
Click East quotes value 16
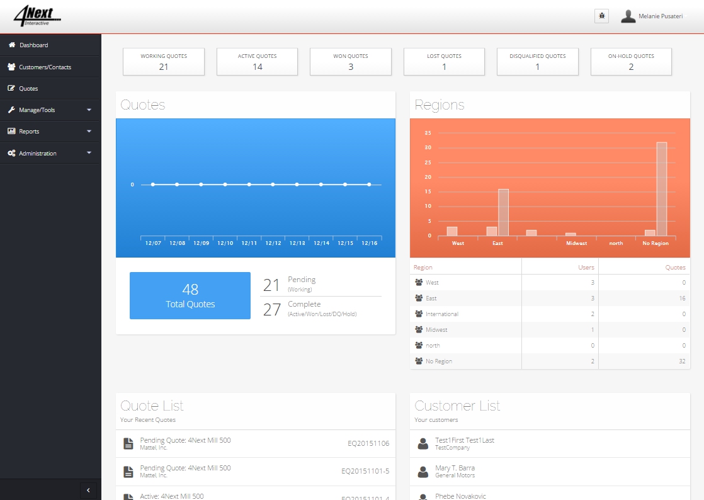682,298
